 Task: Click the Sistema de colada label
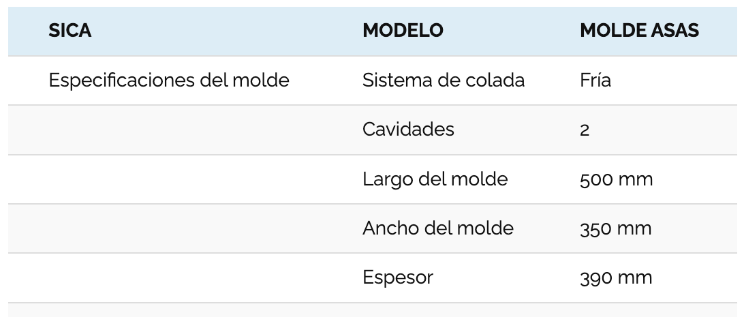tap(443, 80)
